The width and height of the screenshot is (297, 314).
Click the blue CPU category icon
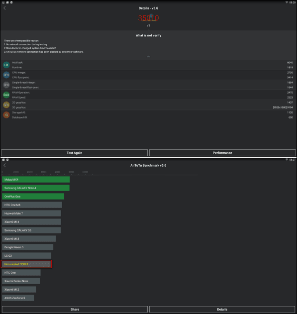click(x=6, y=75)
